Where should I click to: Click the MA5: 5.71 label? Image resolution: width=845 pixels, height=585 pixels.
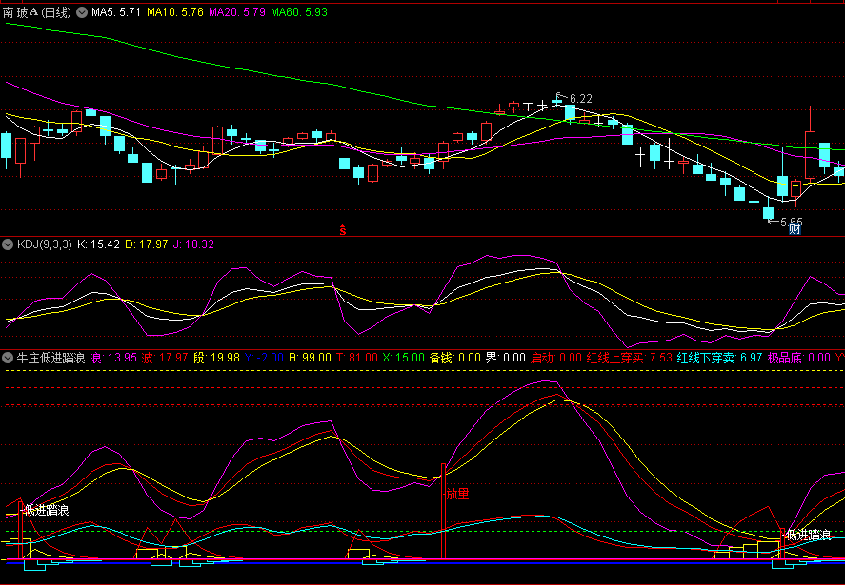[116, 12]
